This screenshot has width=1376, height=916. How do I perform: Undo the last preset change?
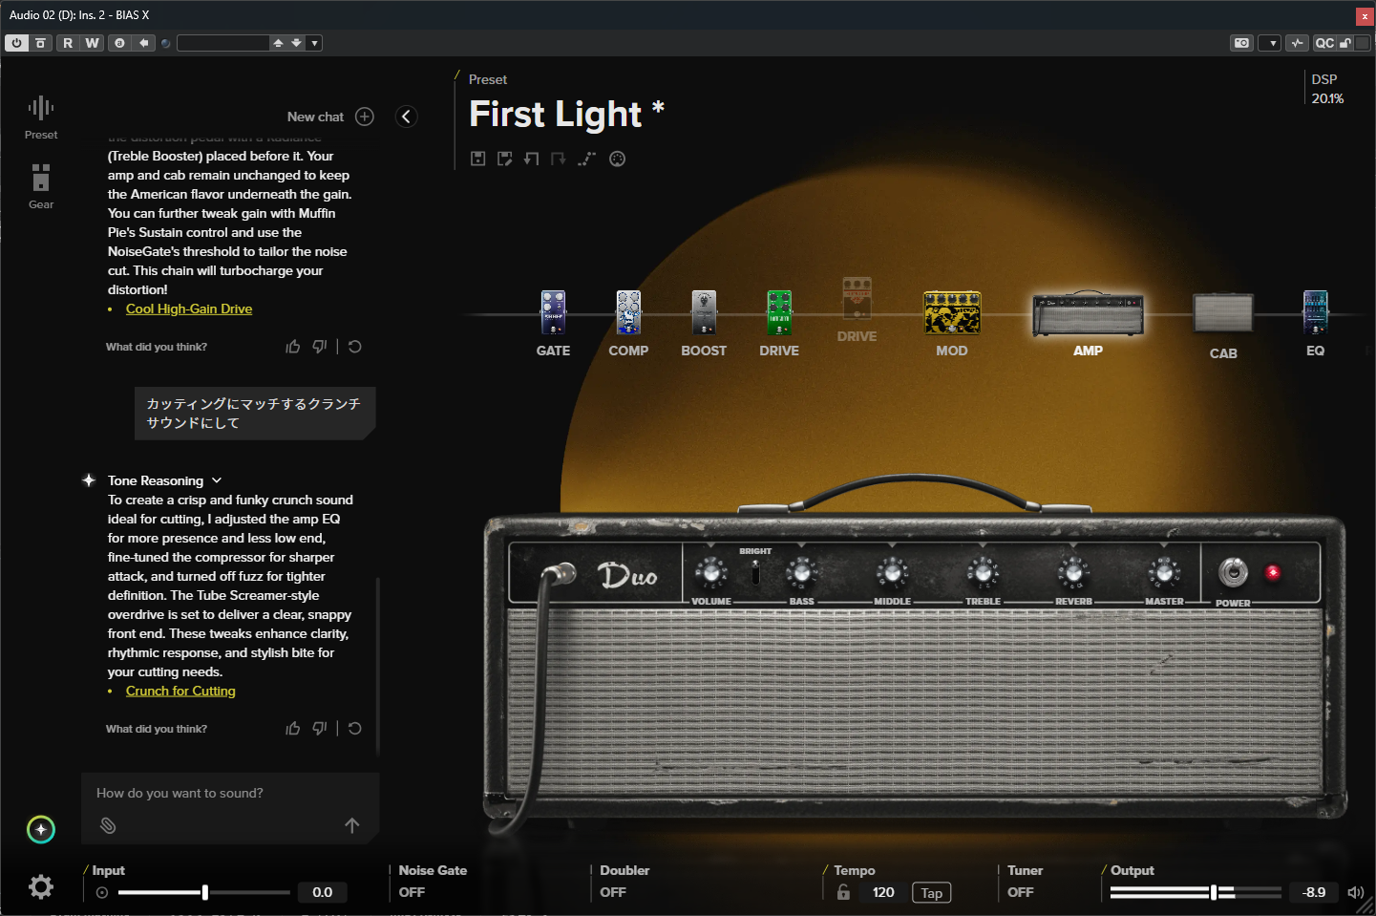tap(532, 159)
